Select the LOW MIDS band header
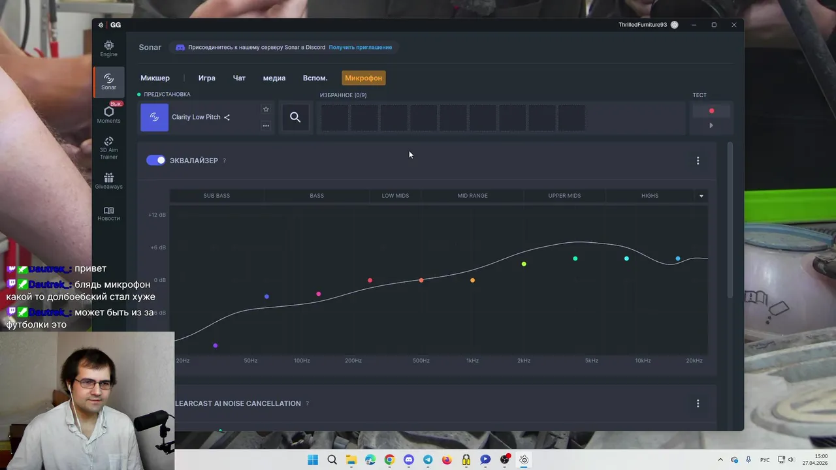 point(395,196)
